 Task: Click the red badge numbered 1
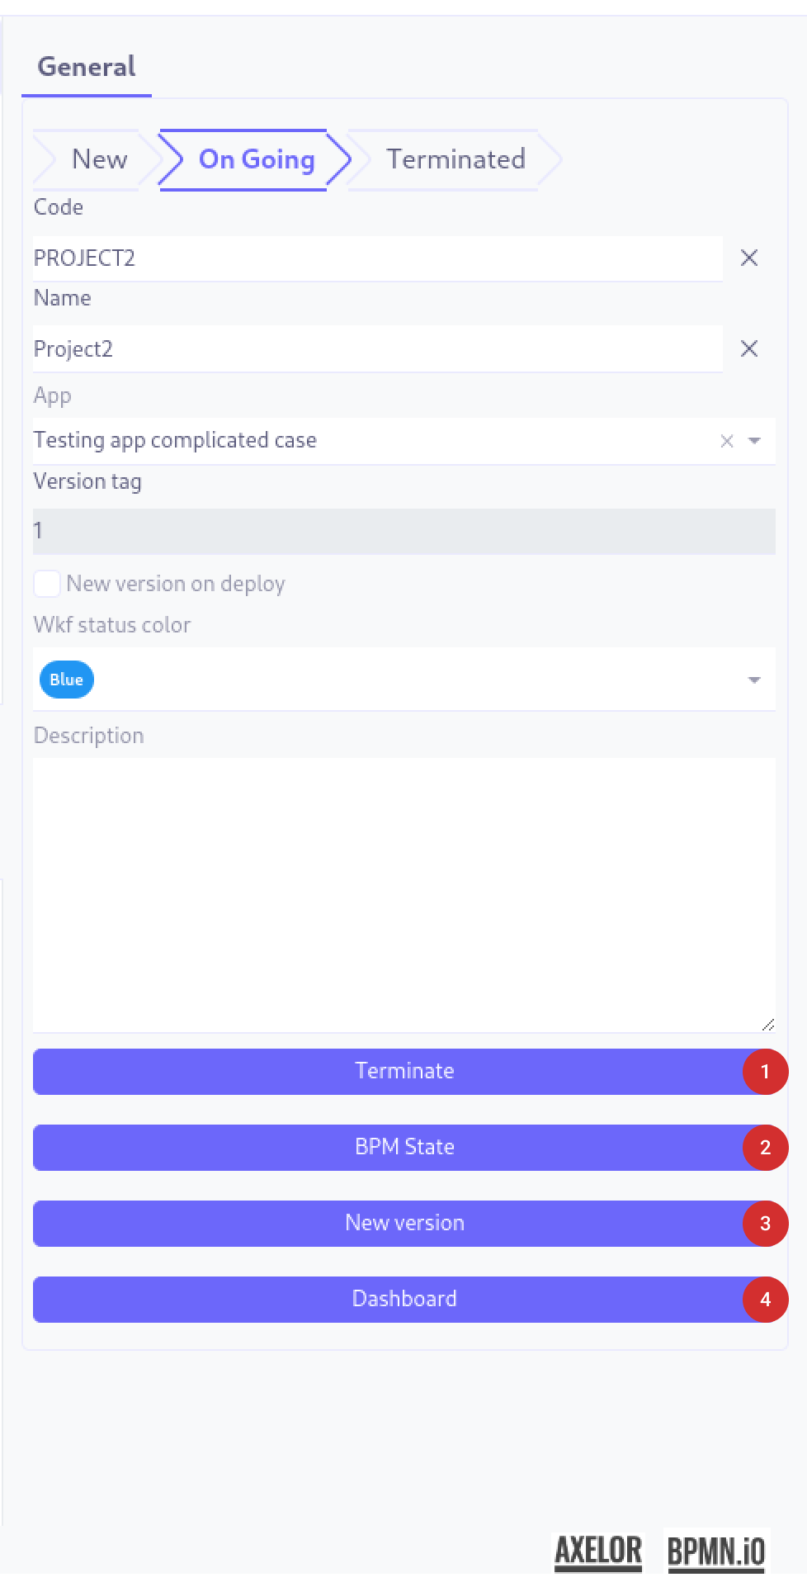pos(765,1072)
